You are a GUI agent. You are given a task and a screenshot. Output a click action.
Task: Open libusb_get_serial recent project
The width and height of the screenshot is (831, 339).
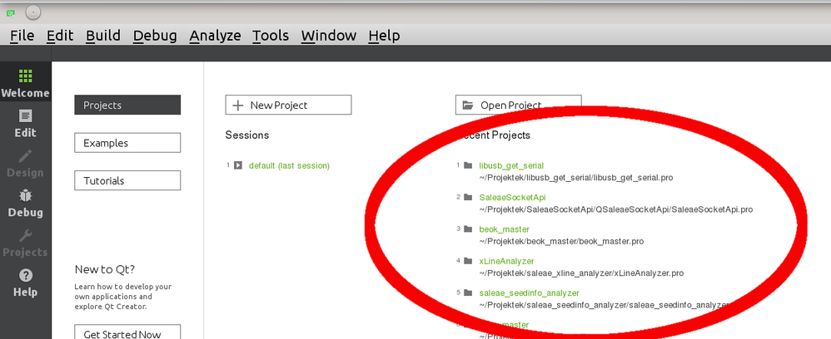coord(511,165)
